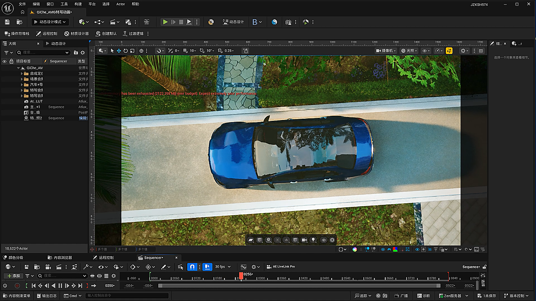The height and width of the screenshot is (301, 536).
Task: Start Play in Editor with the green arrow
Action: click(x=165, y=22)
